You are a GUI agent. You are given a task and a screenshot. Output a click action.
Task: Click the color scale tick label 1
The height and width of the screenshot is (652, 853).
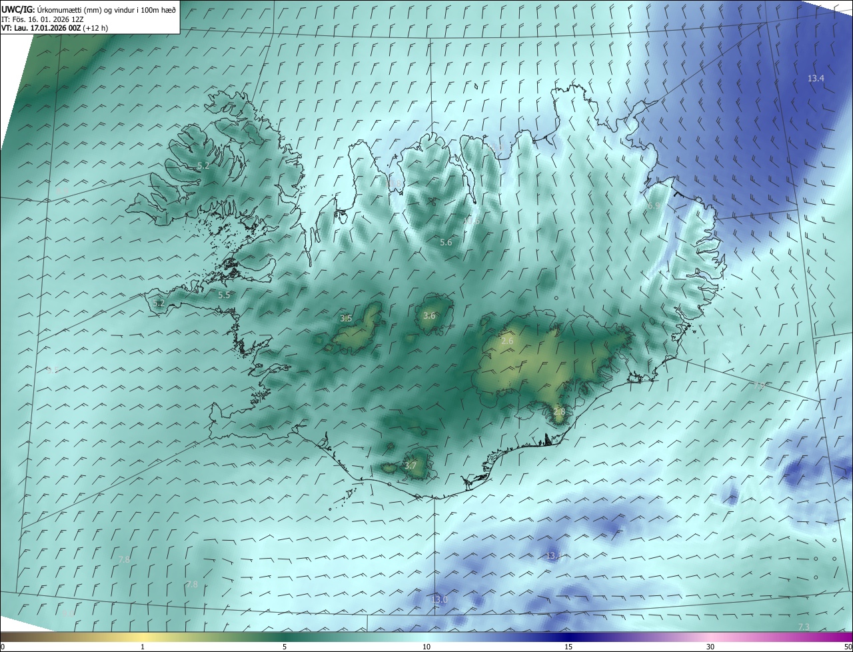click(143, 647)
